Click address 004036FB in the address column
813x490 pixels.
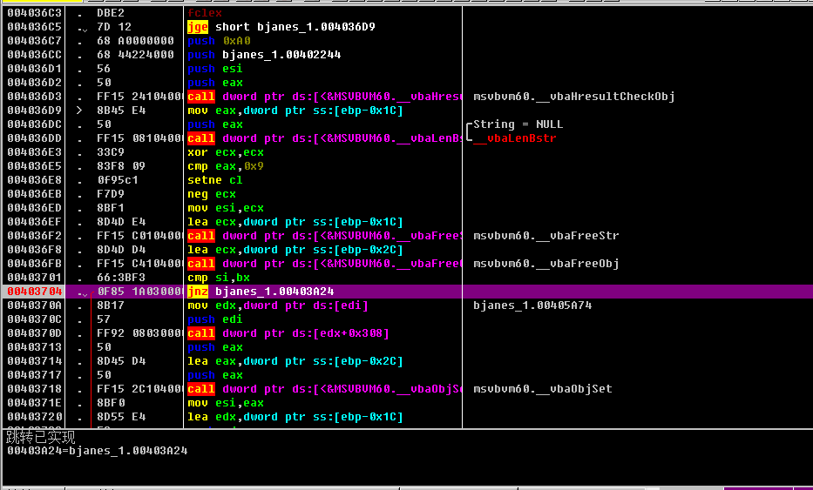tap(34, 265)
